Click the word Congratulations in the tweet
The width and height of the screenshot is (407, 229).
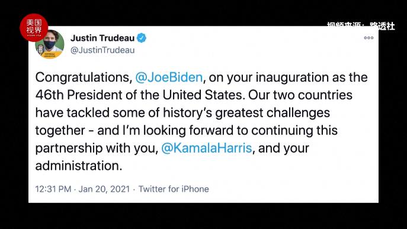(84, 78)
